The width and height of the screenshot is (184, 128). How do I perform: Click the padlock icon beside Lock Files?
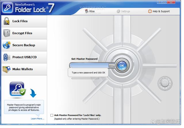6,21
